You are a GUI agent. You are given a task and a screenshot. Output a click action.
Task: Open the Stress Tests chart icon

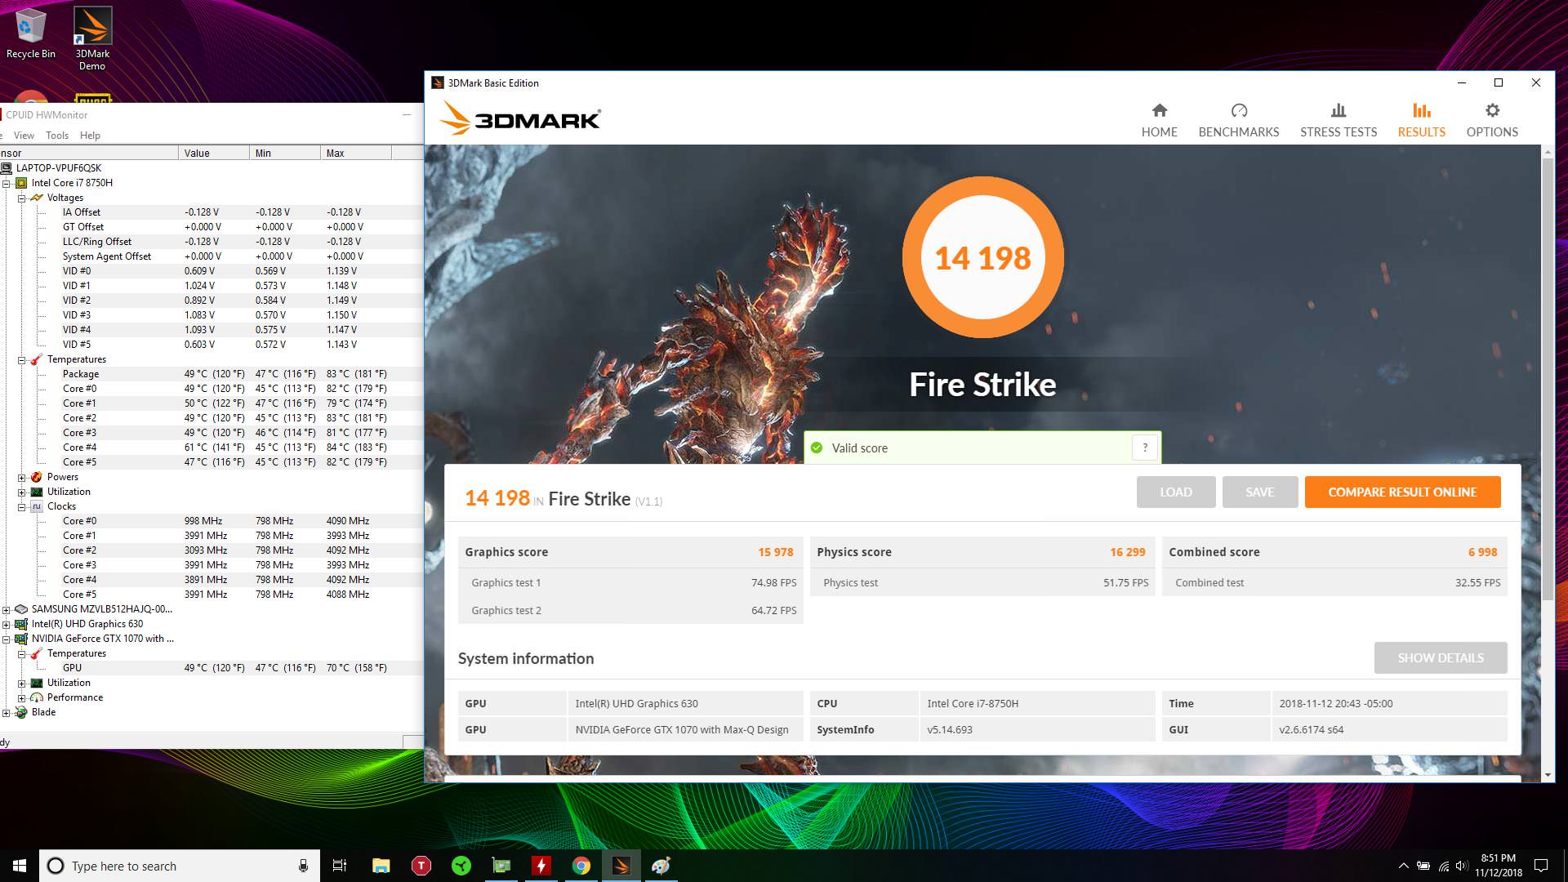pyautogui.click(x=1338, y=111)
